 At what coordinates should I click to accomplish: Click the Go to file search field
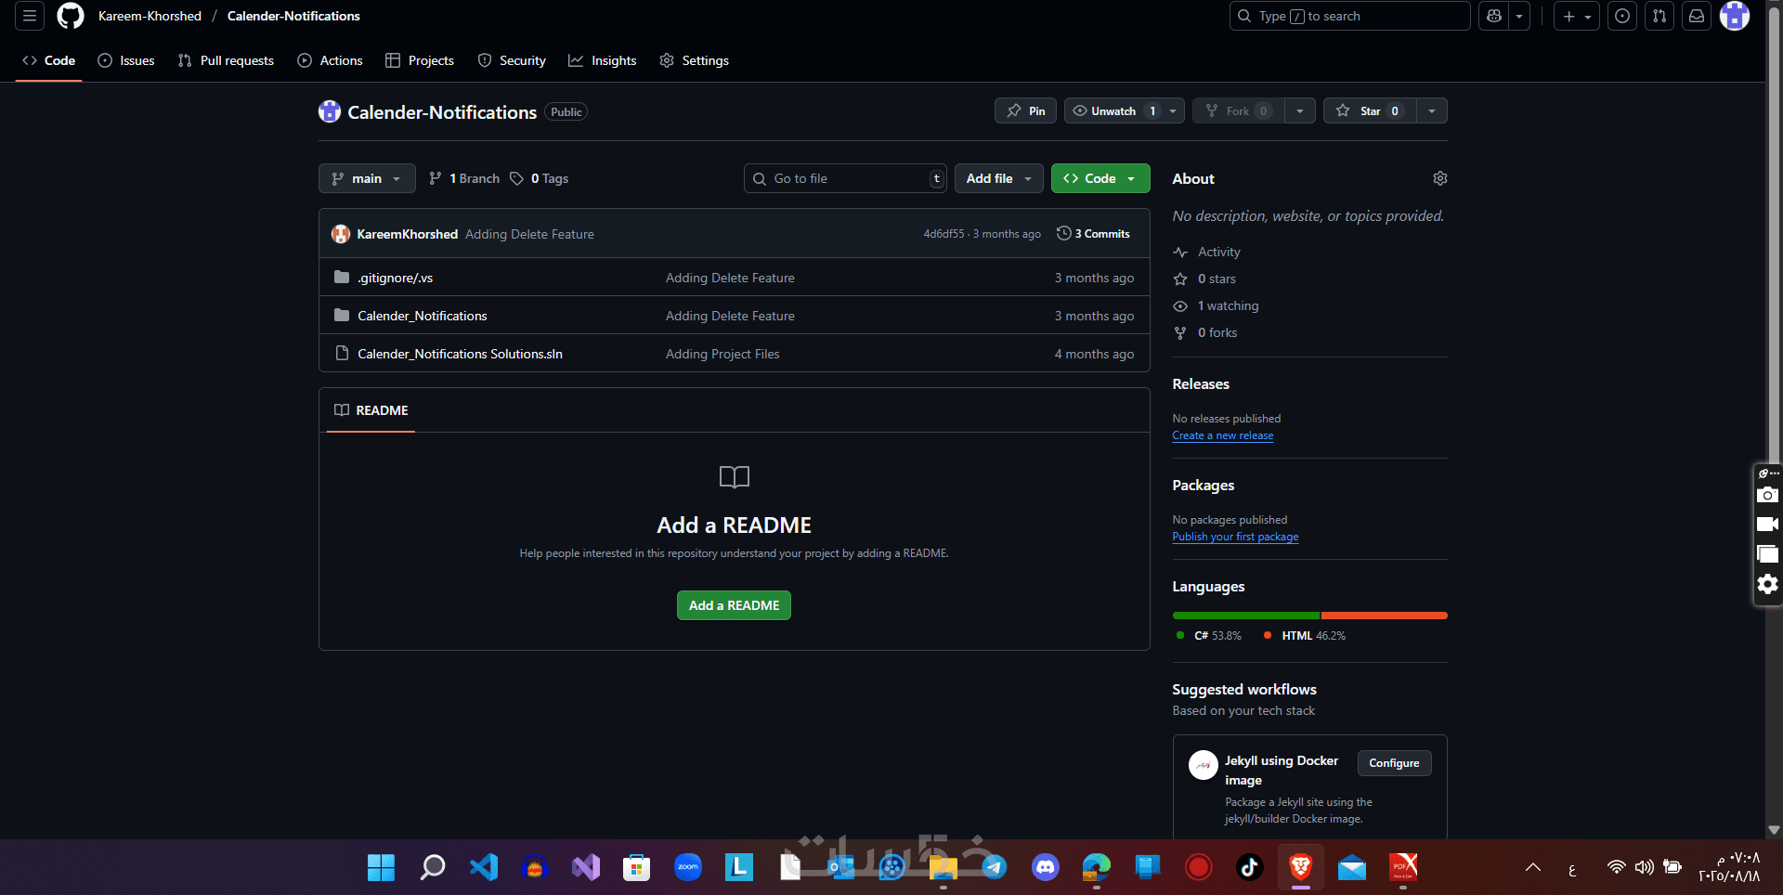coord(846,178)
